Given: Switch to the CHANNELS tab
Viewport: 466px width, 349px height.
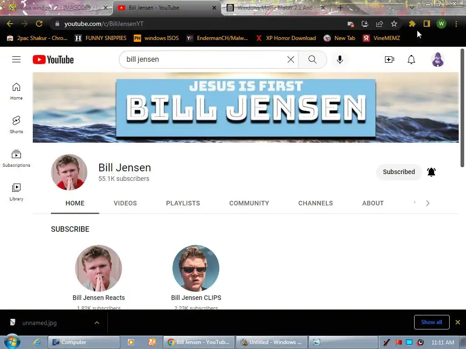Looking at the screenshot, I should click(316, 203).
